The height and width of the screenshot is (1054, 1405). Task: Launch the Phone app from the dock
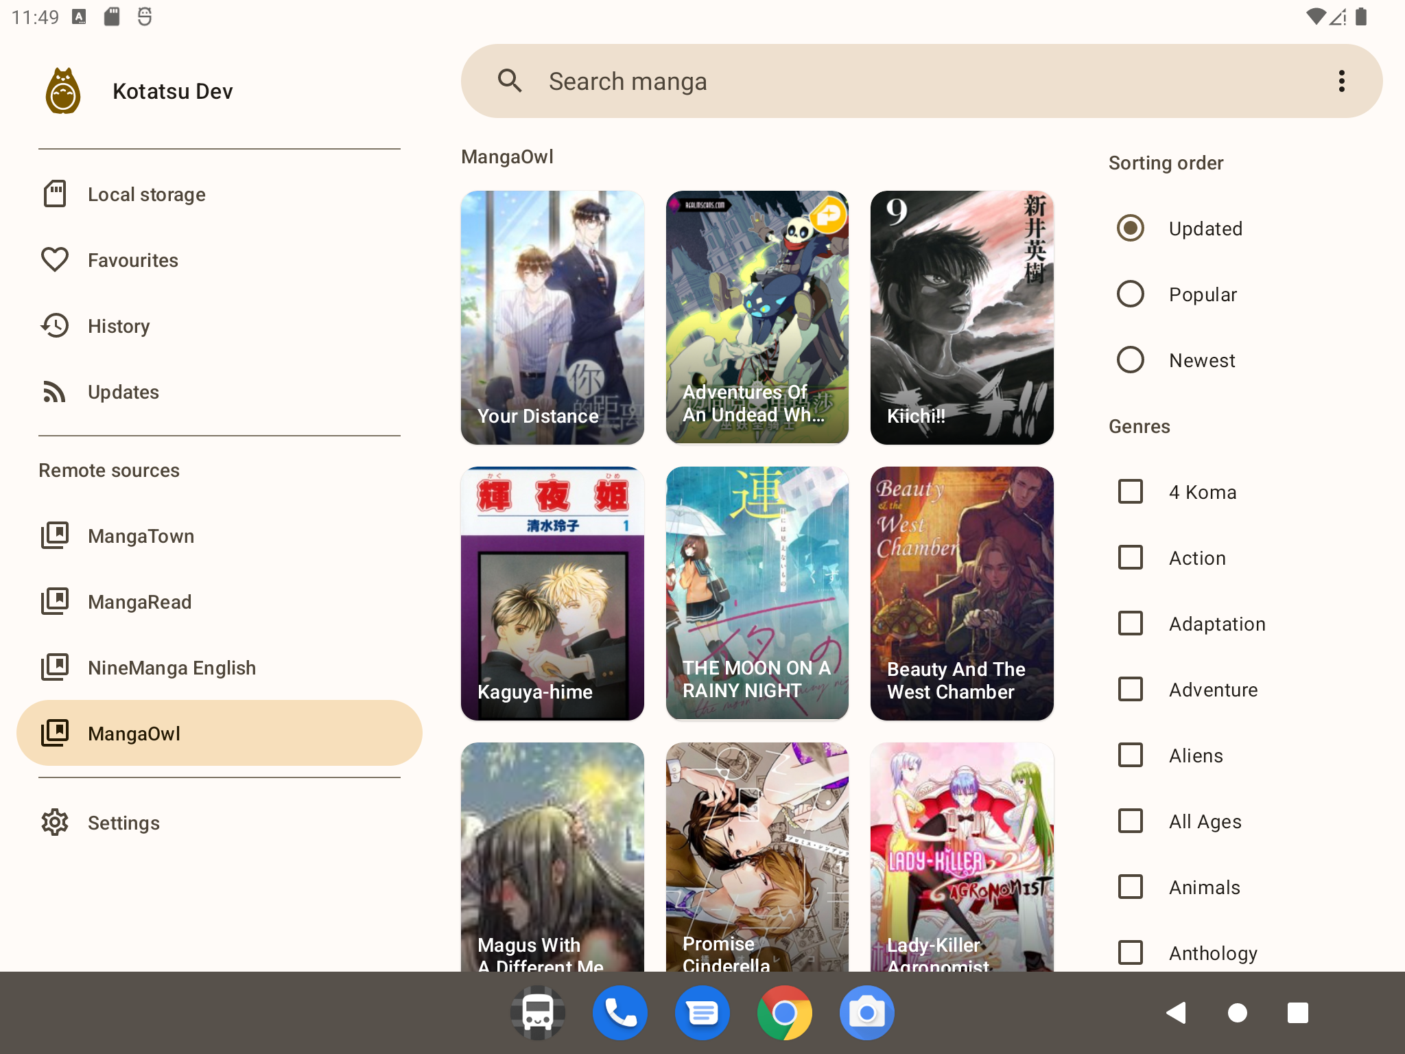[620, 1013]
